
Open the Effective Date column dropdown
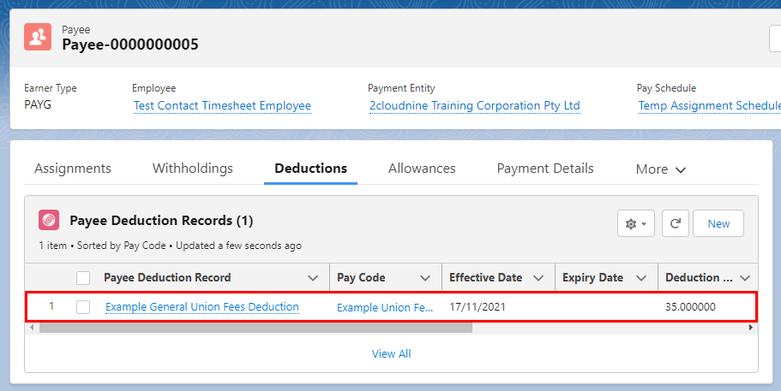point(538,278)
